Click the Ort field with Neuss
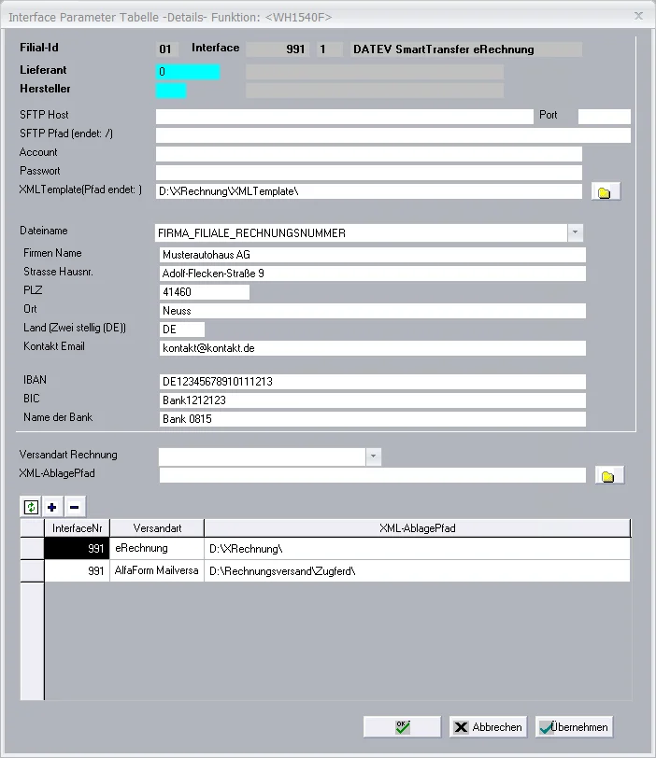The width and height of the screenshot is (656, 758). tap(373, 311)
